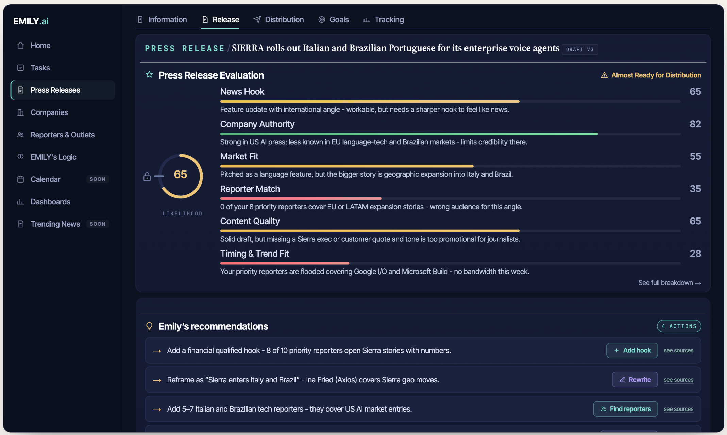Open Press Releases in the sidebar

[x=63, y=90]
